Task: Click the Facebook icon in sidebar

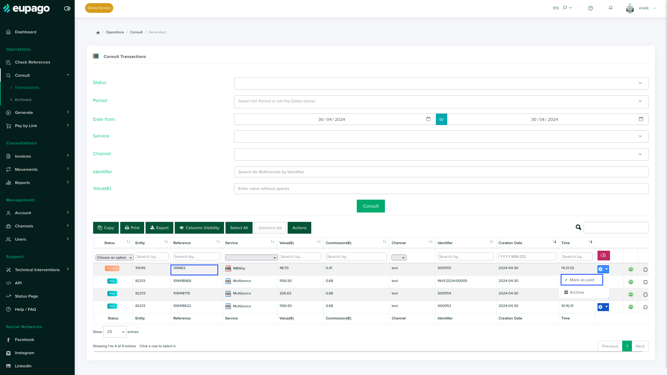Action: 8,340
